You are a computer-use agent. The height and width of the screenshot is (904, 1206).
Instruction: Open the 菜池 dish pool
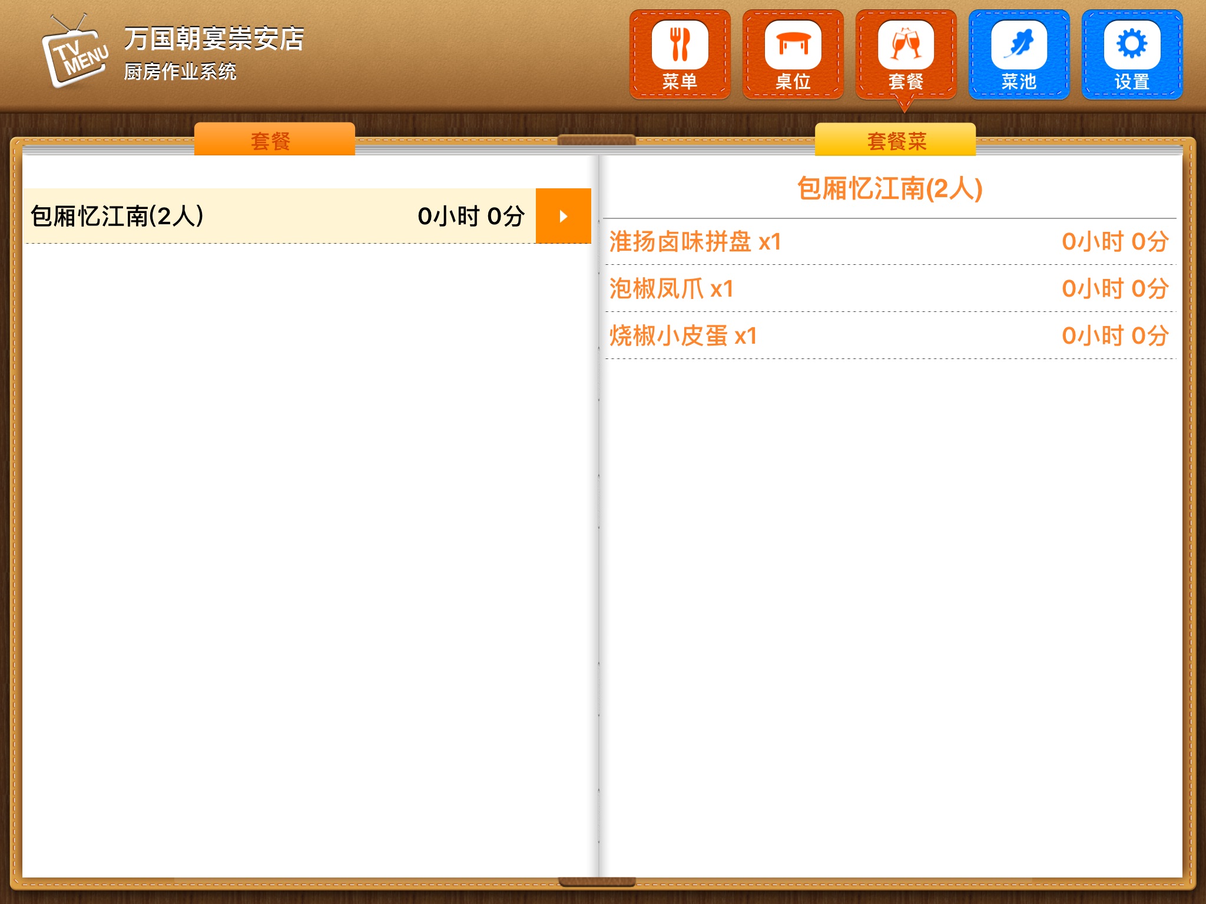pos(1019,55)
